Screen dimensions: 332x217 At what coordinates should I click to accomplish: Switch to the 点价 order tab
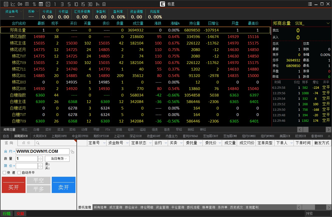26,143
